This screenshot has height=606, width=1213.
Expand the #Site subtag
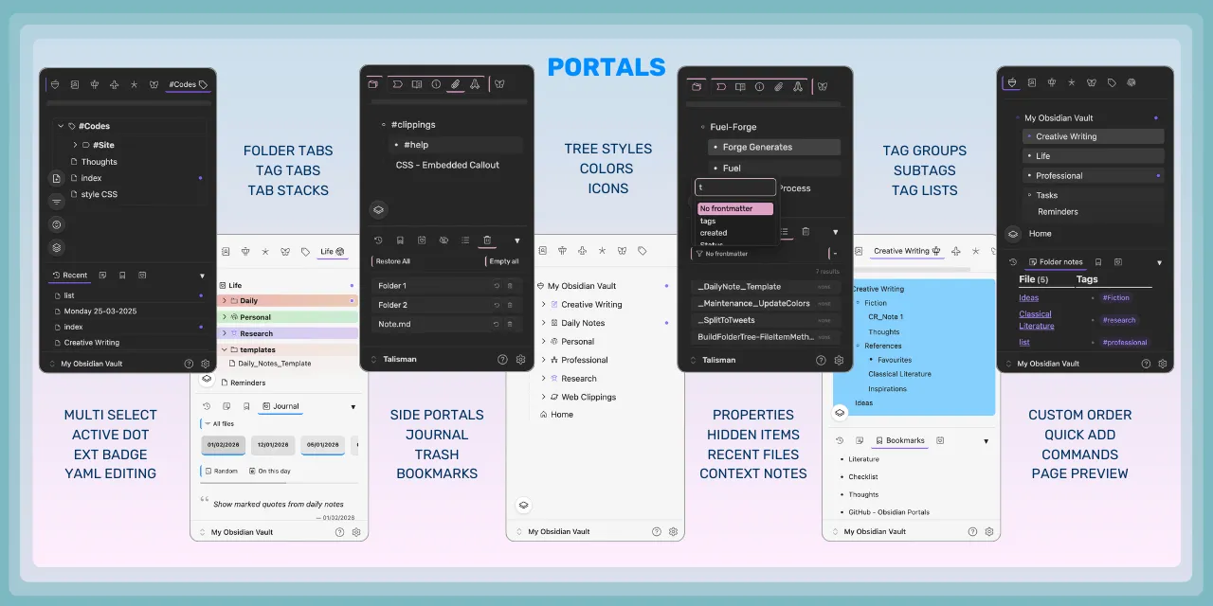tap(75, 145)
